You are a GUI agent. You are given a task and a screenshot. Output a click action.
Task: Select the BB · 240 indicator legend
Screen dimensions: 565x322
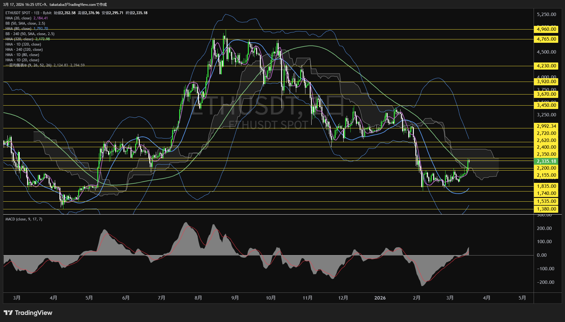30,34
